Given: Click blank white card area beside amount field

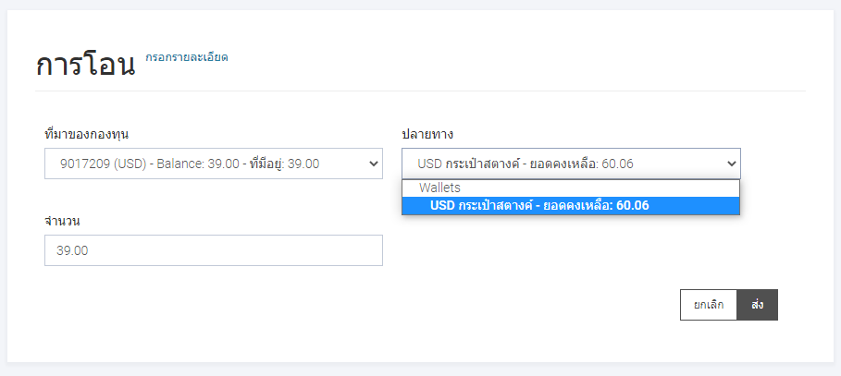Looking at the screenshot, I should [537, 251].
